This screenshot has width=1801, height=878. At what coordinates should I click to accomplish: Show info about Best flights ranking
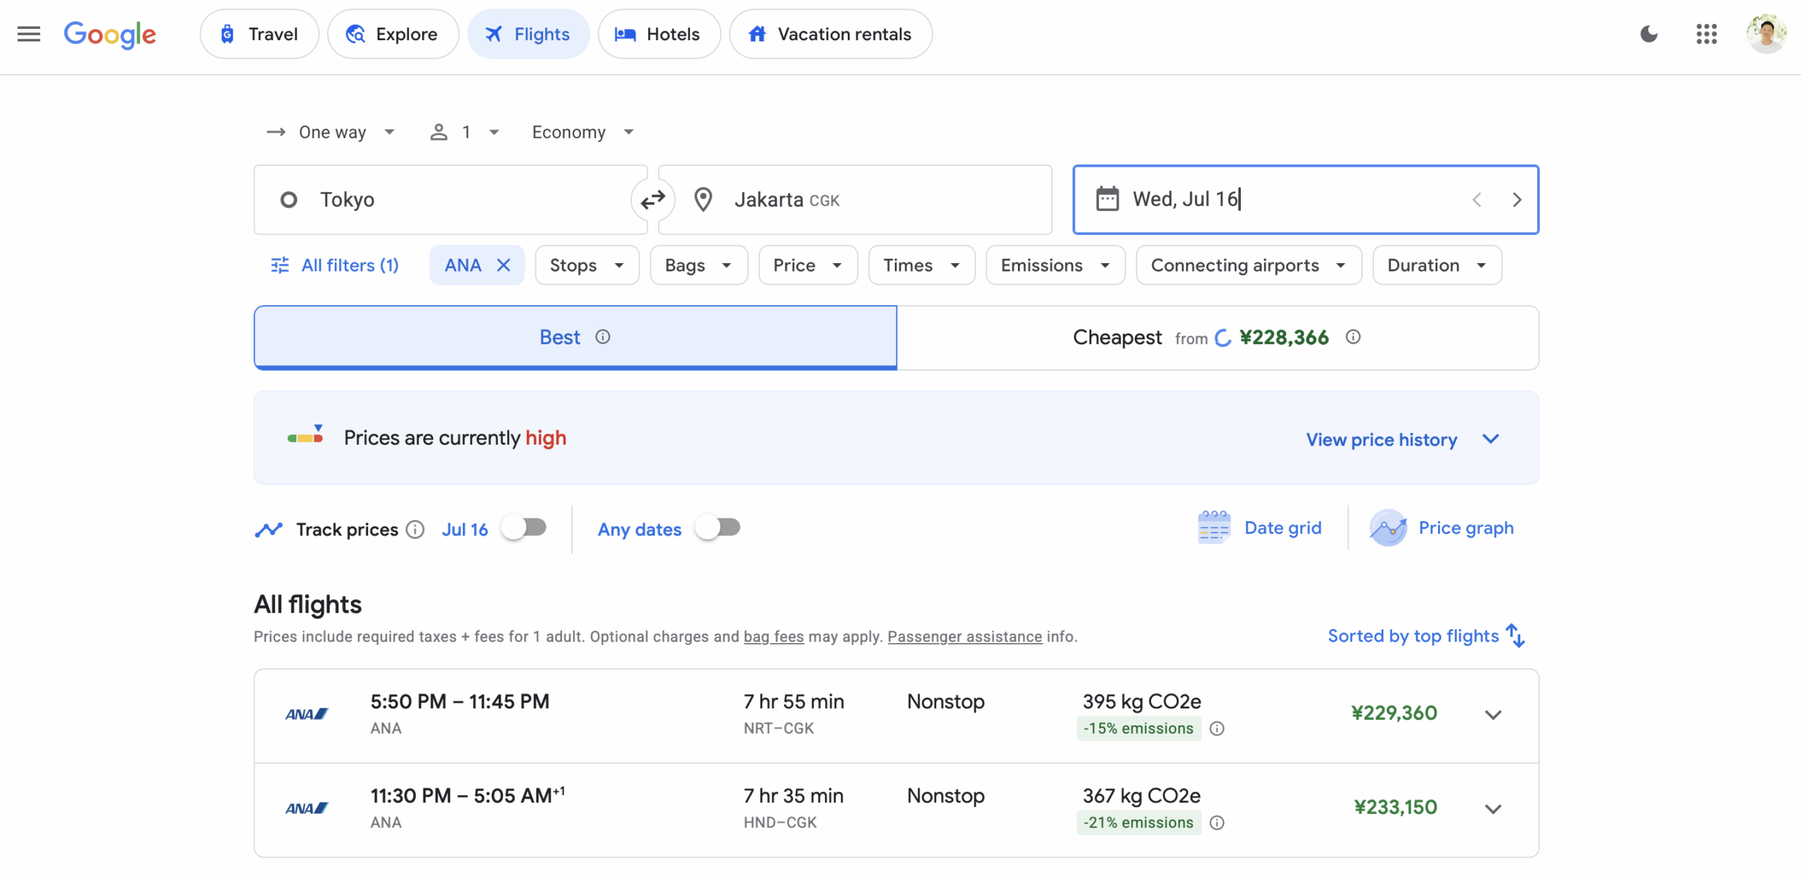602,337
